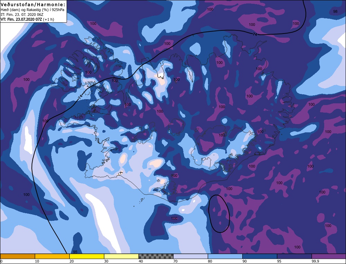Click the 'VT: Fim. 23.07.2020 07Z (+1 h)' line
The image size is (346, 264).
coord(27,19)
